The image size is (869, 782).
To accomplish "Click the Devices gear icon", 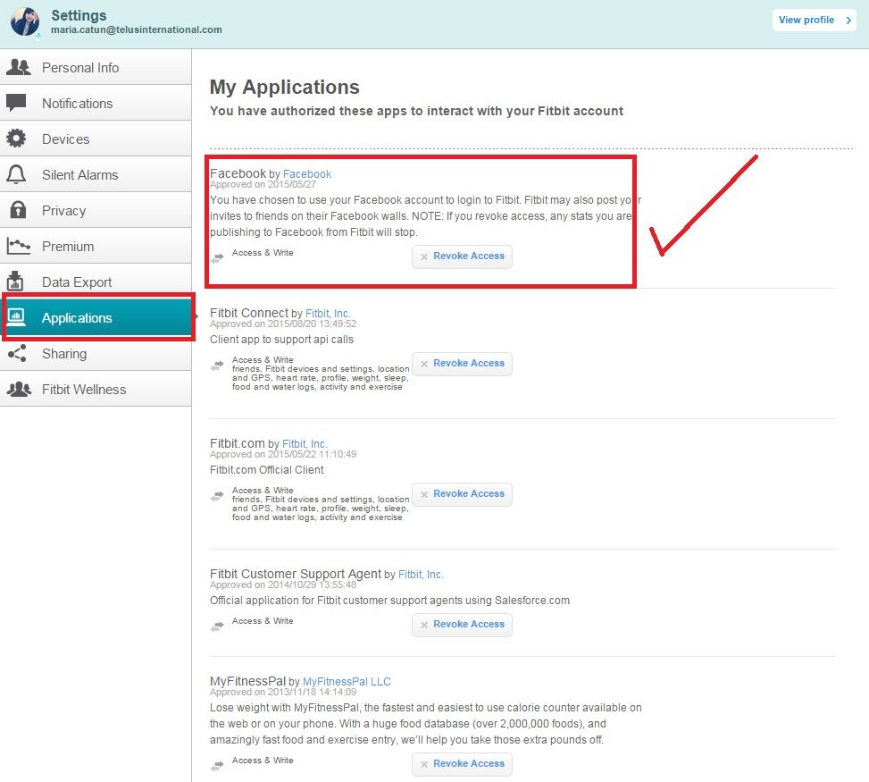I will (x=16, y=139).
